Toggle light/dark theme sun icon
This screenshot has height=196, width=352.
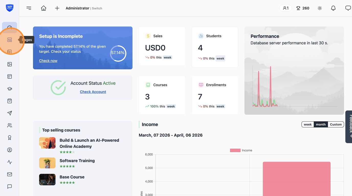[x=320, y=8]
